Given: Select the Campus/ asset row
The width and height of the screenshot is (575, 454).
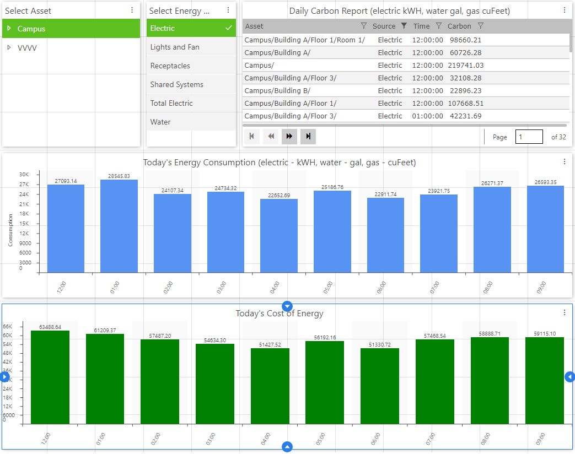Looking at the screenshot, I should (406, 65).
